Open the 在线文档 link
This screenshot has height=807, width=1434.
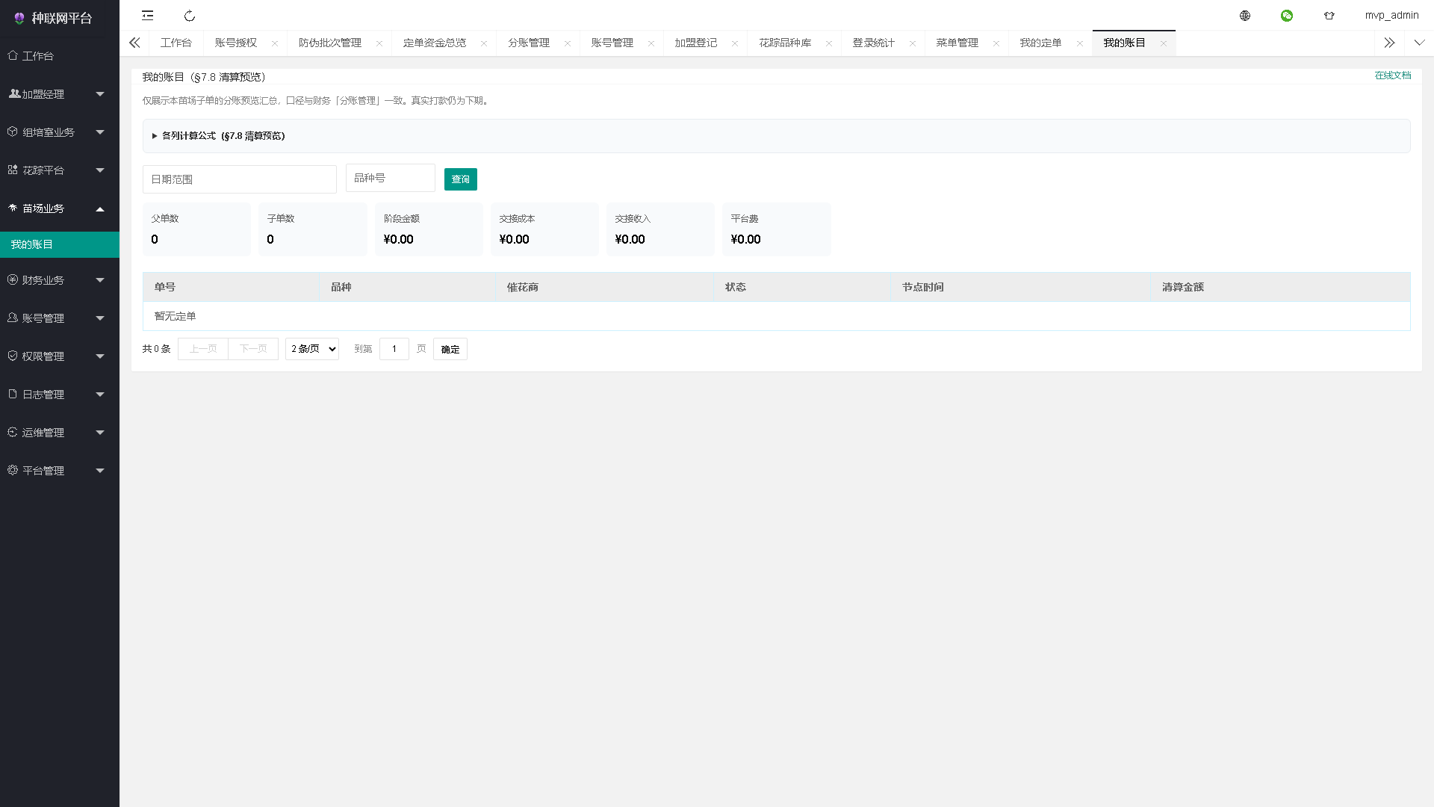click(x=1393, y=75)
